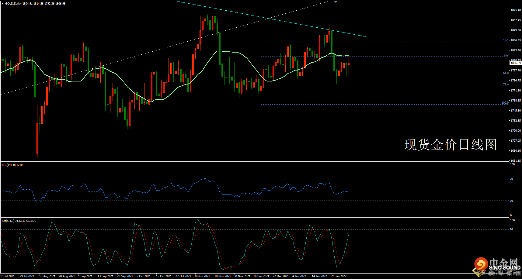The width and height of the screenshot is (522, 279).
Task: Click the red cloud Sino Sound logo
Action: pos(481,263)
